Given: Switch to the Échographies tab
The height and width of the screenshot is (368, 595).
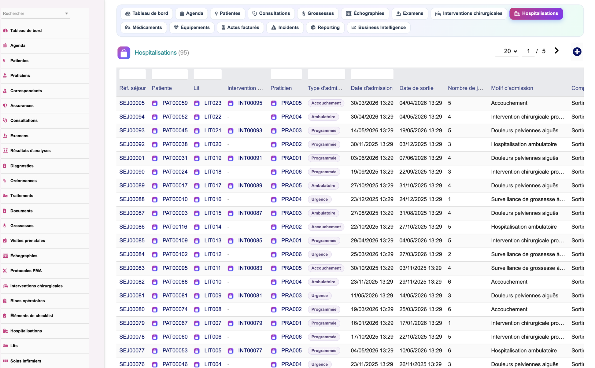Looking at the screenshot, I should pyautogui.click(x=365, y=13).
